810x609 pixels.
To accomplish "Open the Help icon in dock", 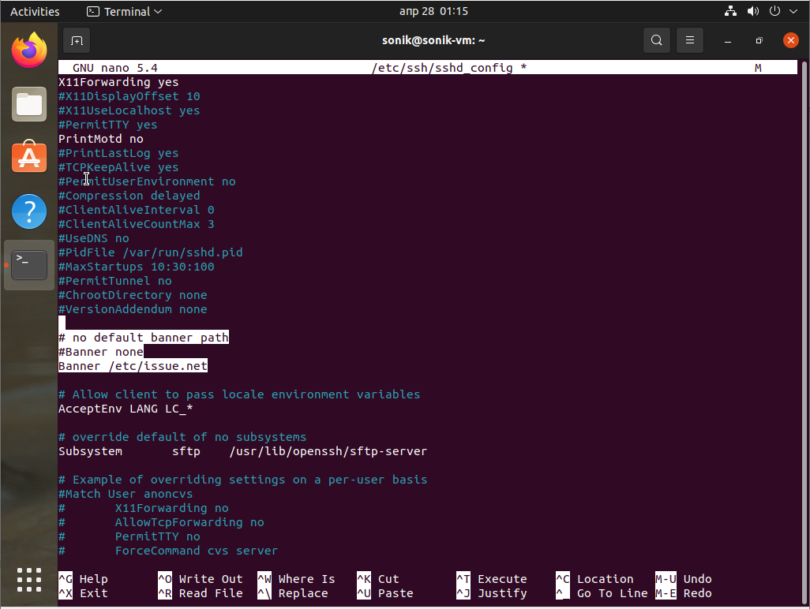I will point(29,211).
